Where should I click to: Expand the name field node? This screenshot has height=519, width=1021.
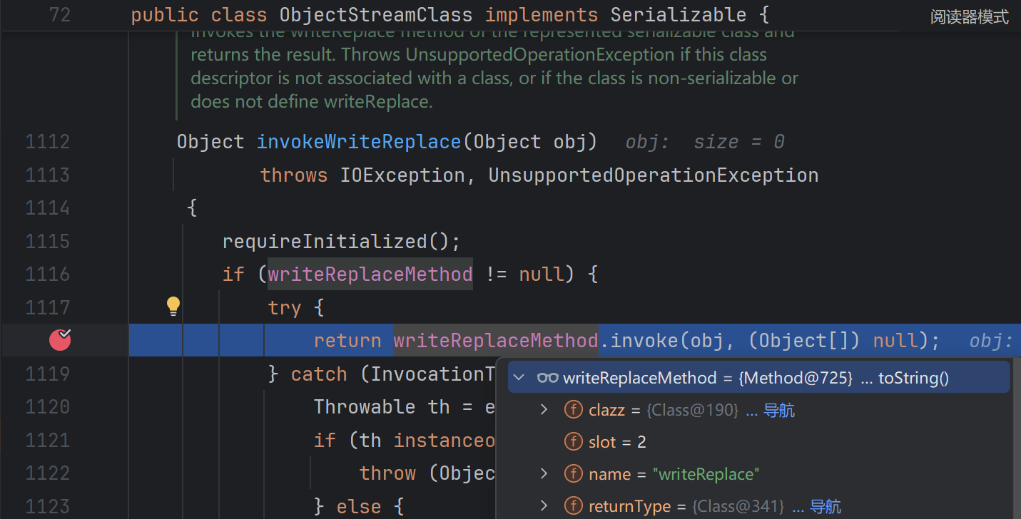point(544,474)
